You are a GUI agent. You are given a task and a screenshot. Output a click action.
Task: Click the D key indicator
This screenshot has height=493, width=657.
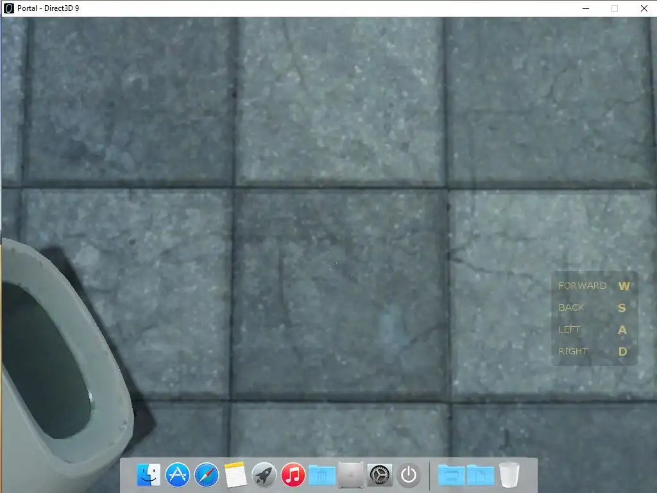point(622,351)
